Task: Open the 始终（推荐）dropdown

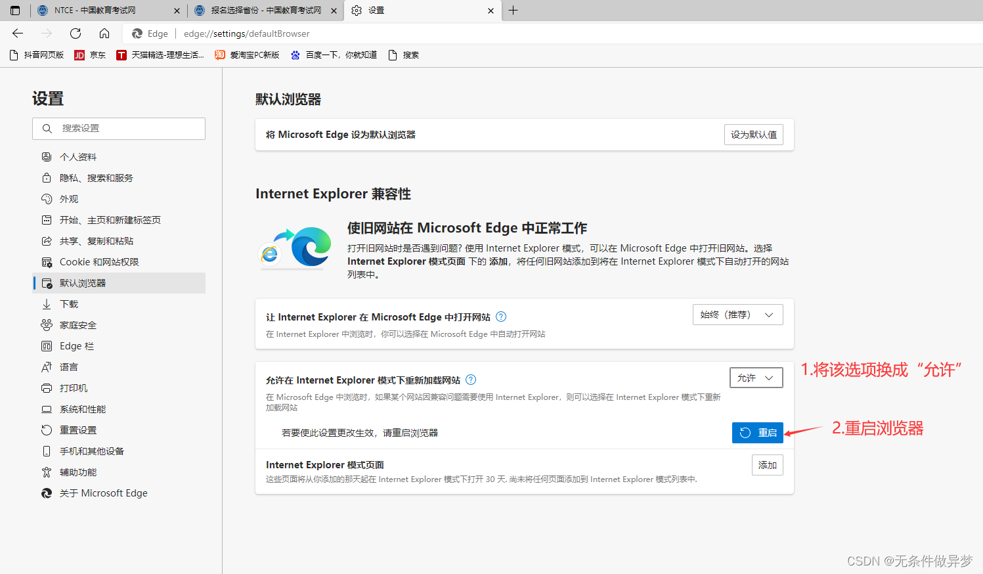Action: coord(738,315)
